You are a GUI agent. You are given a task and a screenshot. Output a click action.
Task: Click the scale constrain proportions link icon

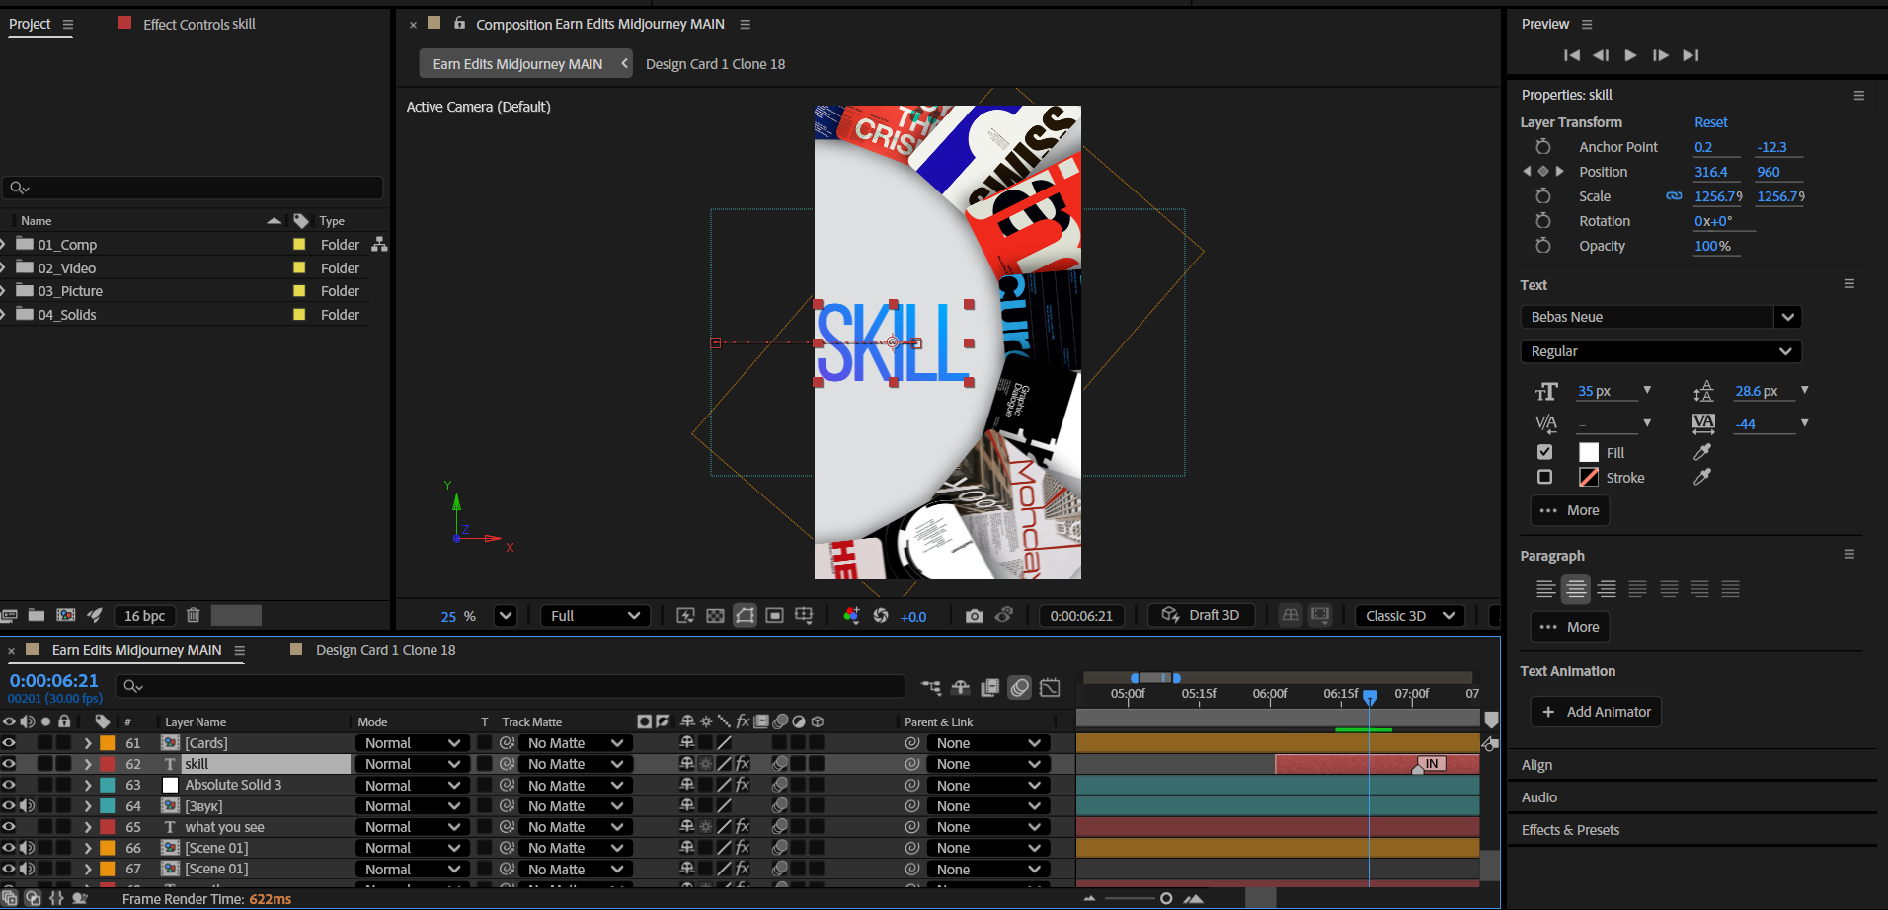coord(1674,196)
